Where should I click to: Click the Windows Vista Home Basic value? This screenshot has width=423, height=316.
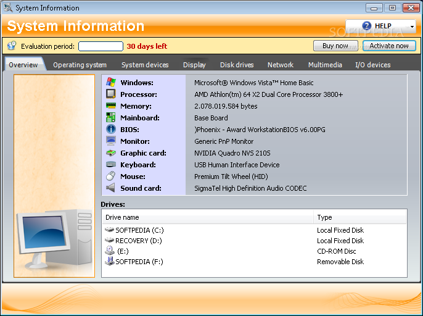tap(253, 83)
